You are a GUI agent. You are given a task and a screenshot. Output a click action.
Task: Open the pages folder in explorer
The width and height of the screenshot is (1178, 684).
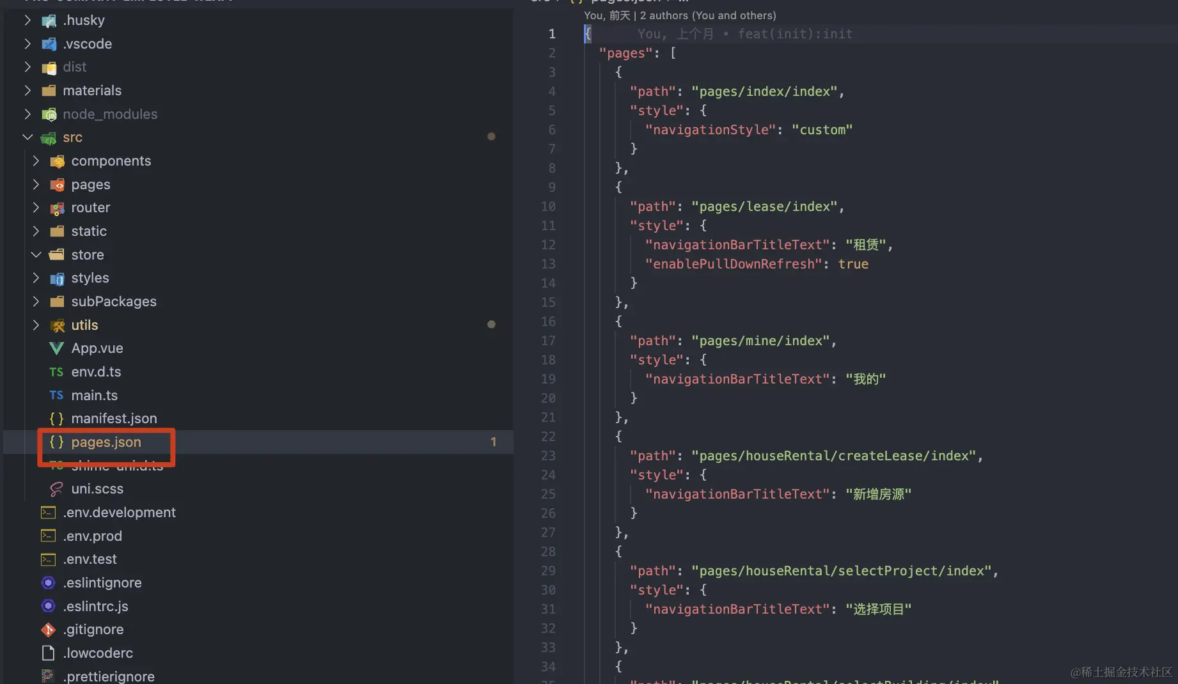click(91, 185)
